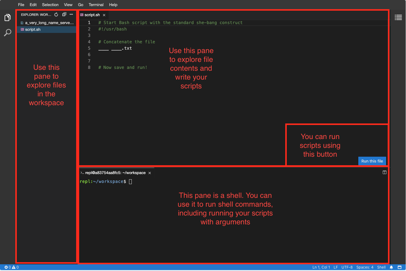Open the Terminal menu
The image size is (406, 271).
96,5
